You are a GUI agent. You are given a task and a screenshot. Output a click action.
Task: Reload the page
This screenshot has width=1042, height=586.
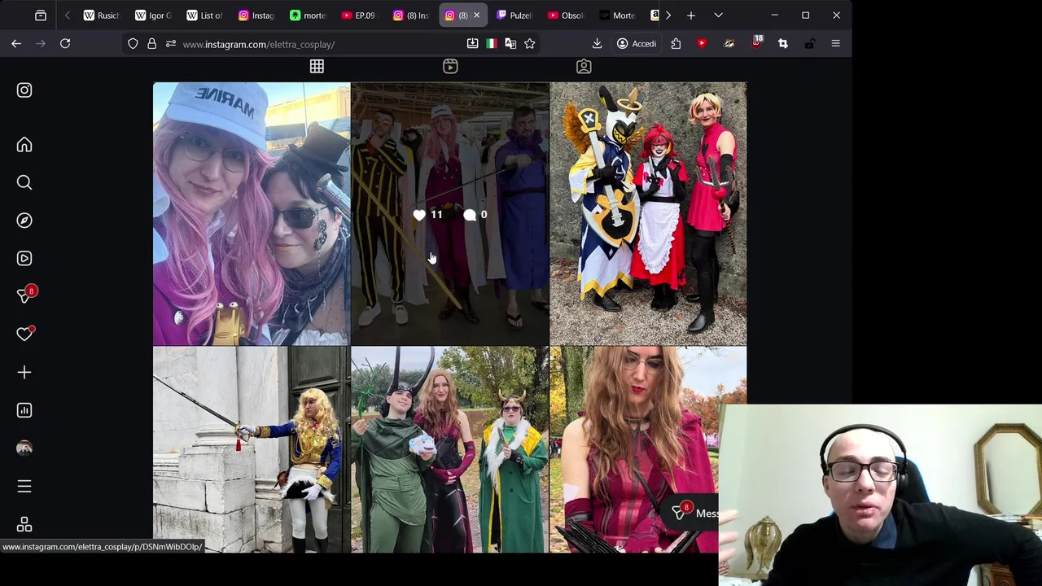point(65,44)
